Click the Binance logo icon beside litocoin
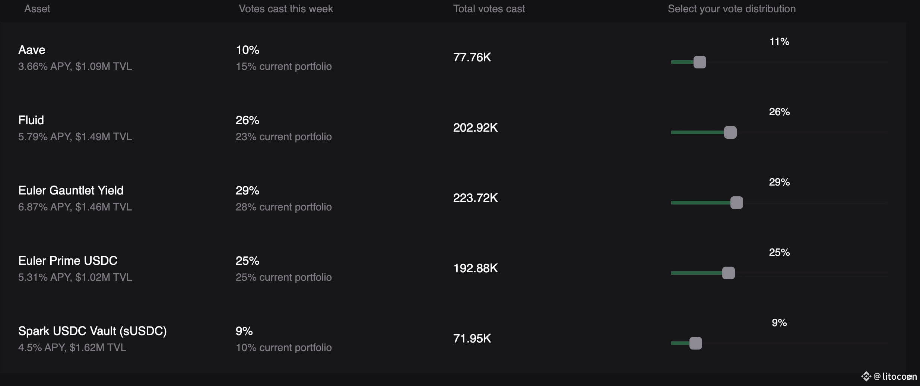Image resolution: width=920 pixels, height=386 pixels. (866, 376)
